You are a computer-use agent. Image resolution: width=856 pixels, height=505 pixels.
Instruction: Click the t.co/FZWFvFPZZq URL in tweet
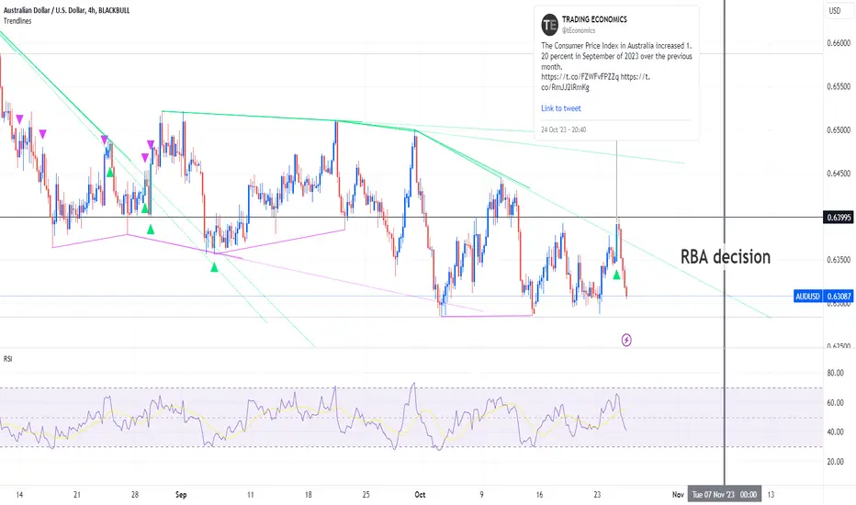(580, 77)
